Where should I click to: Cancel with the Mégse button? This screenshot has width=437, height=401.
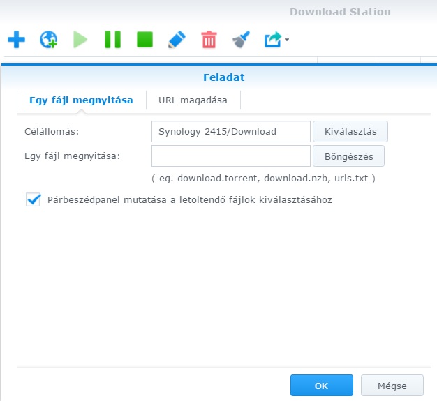(x=392, y=385)
